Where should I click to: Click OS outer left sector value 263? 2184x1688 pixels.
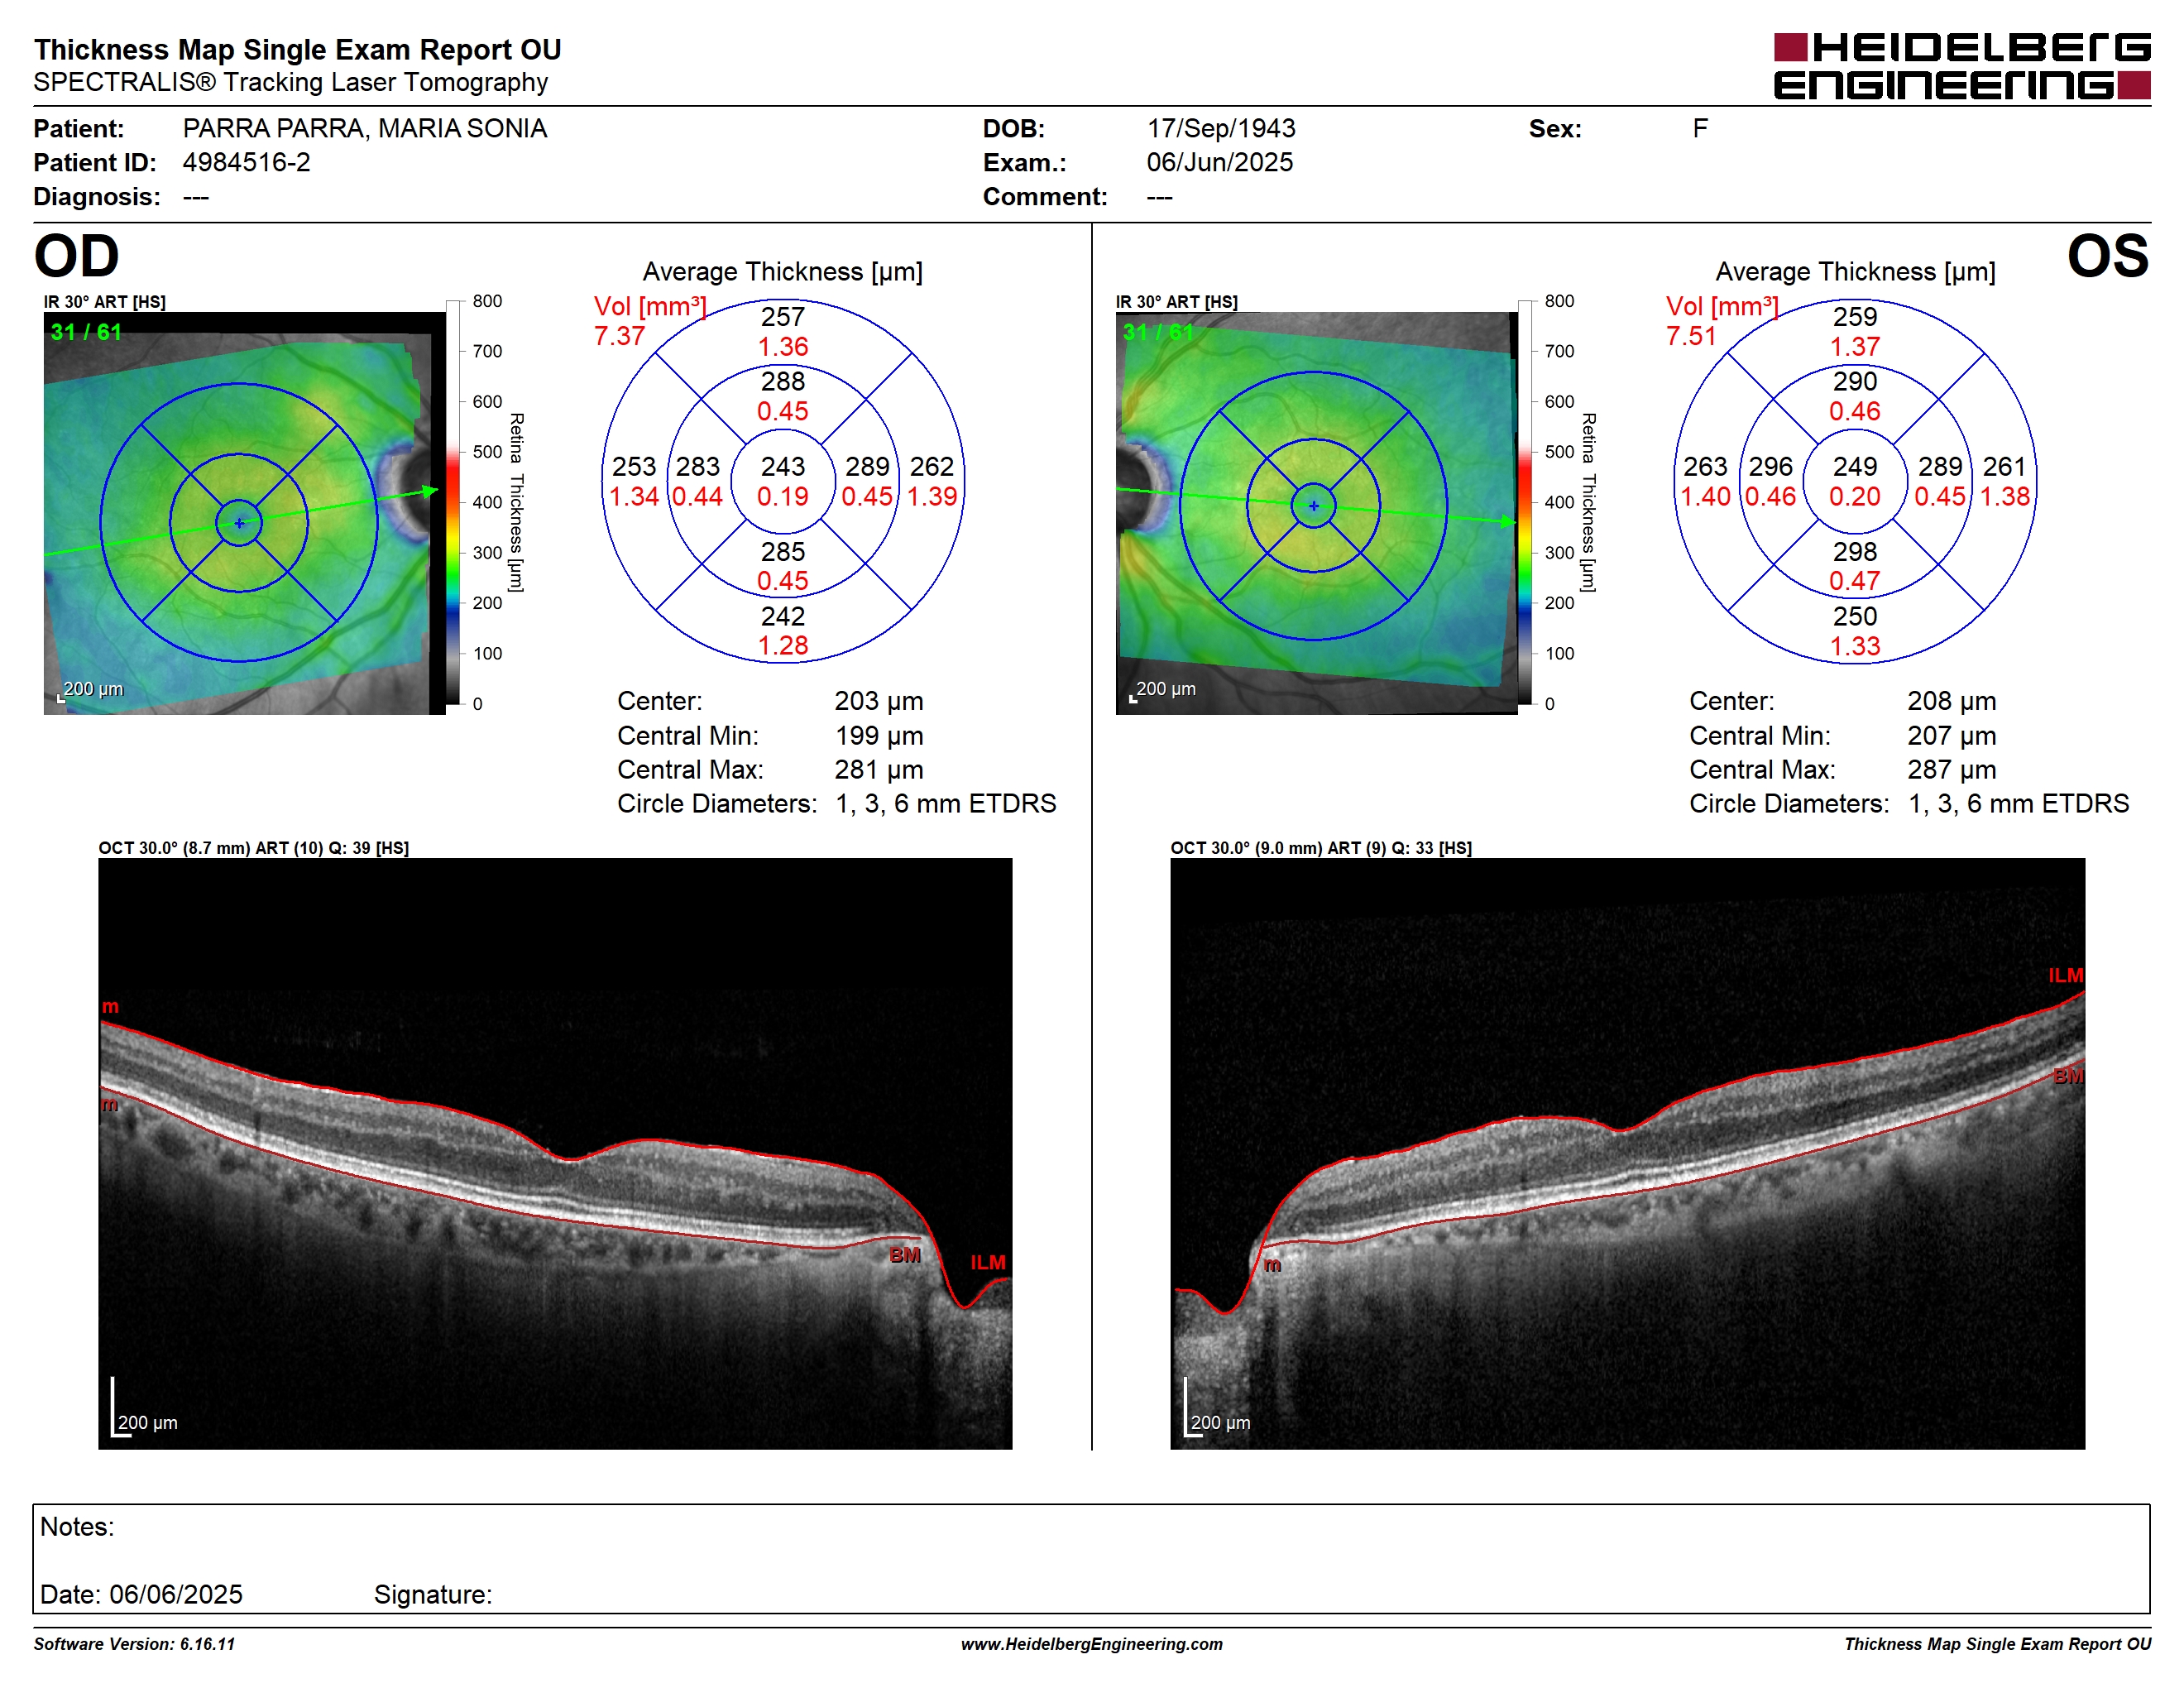point(1706,467)
